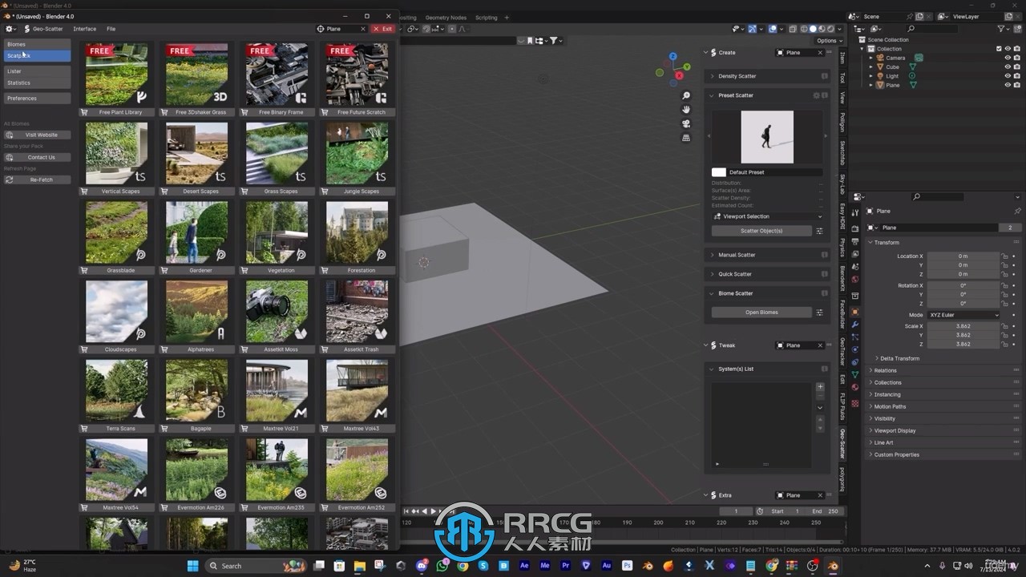Expand the Delta Transform section
Viewport: 1026px width, 577px height.
click(x=898, y=358)
